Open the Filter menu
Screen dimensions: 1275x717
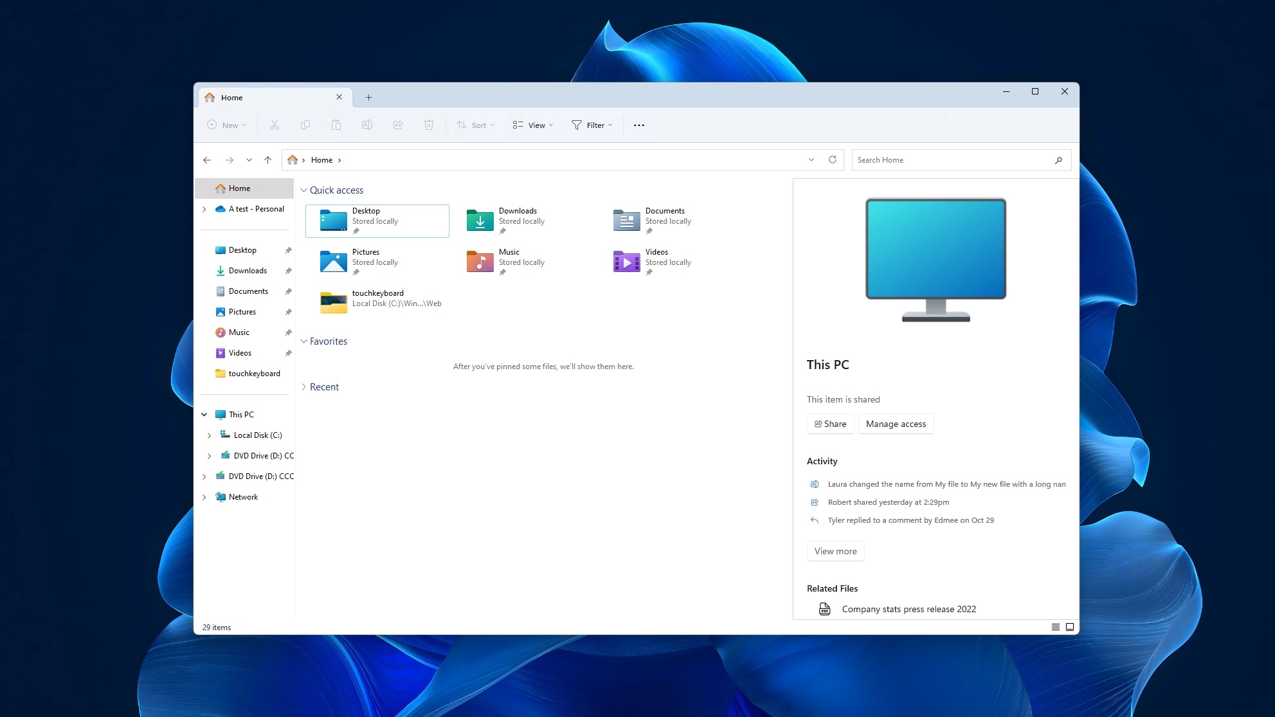point(592,125)
